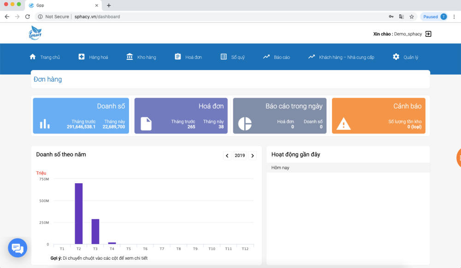
Task: Open Khách hàng – Nhà cung cấp menu
Action: click(341, 57)
